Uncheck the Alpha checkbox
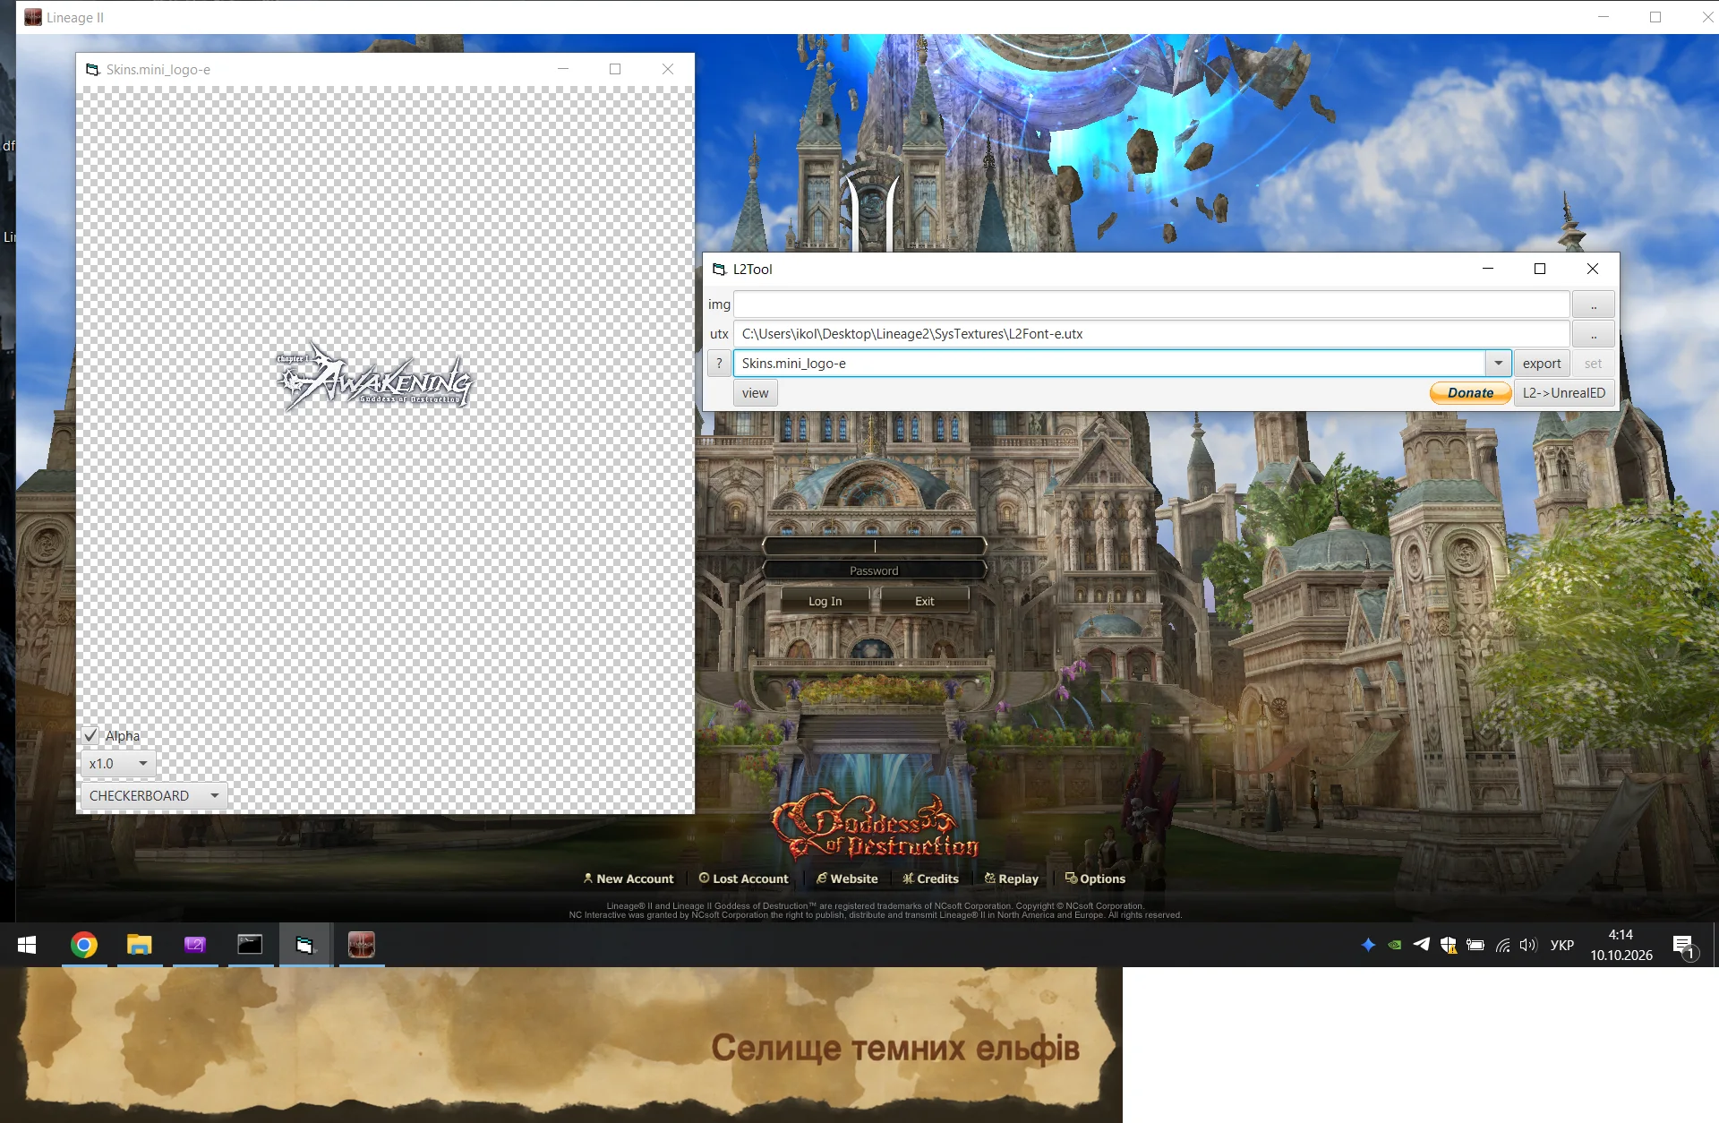 coord(90,735)
